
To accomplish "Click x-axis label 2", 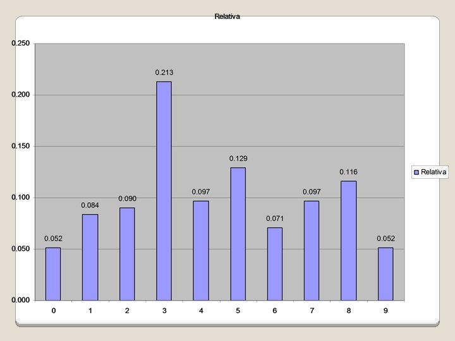I will [127, 311].
